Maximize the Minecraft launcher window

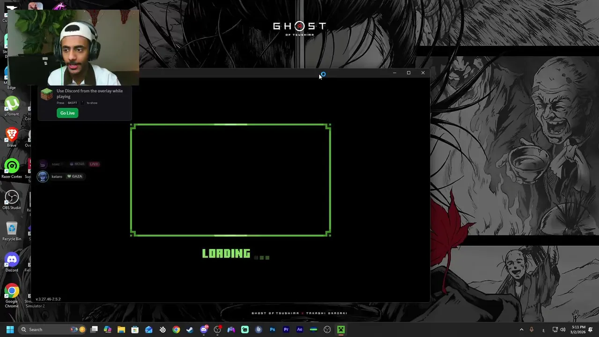click(409, 73)
